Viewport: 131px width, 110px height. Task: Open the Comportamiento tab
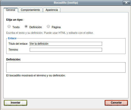(x=30, y=10)
